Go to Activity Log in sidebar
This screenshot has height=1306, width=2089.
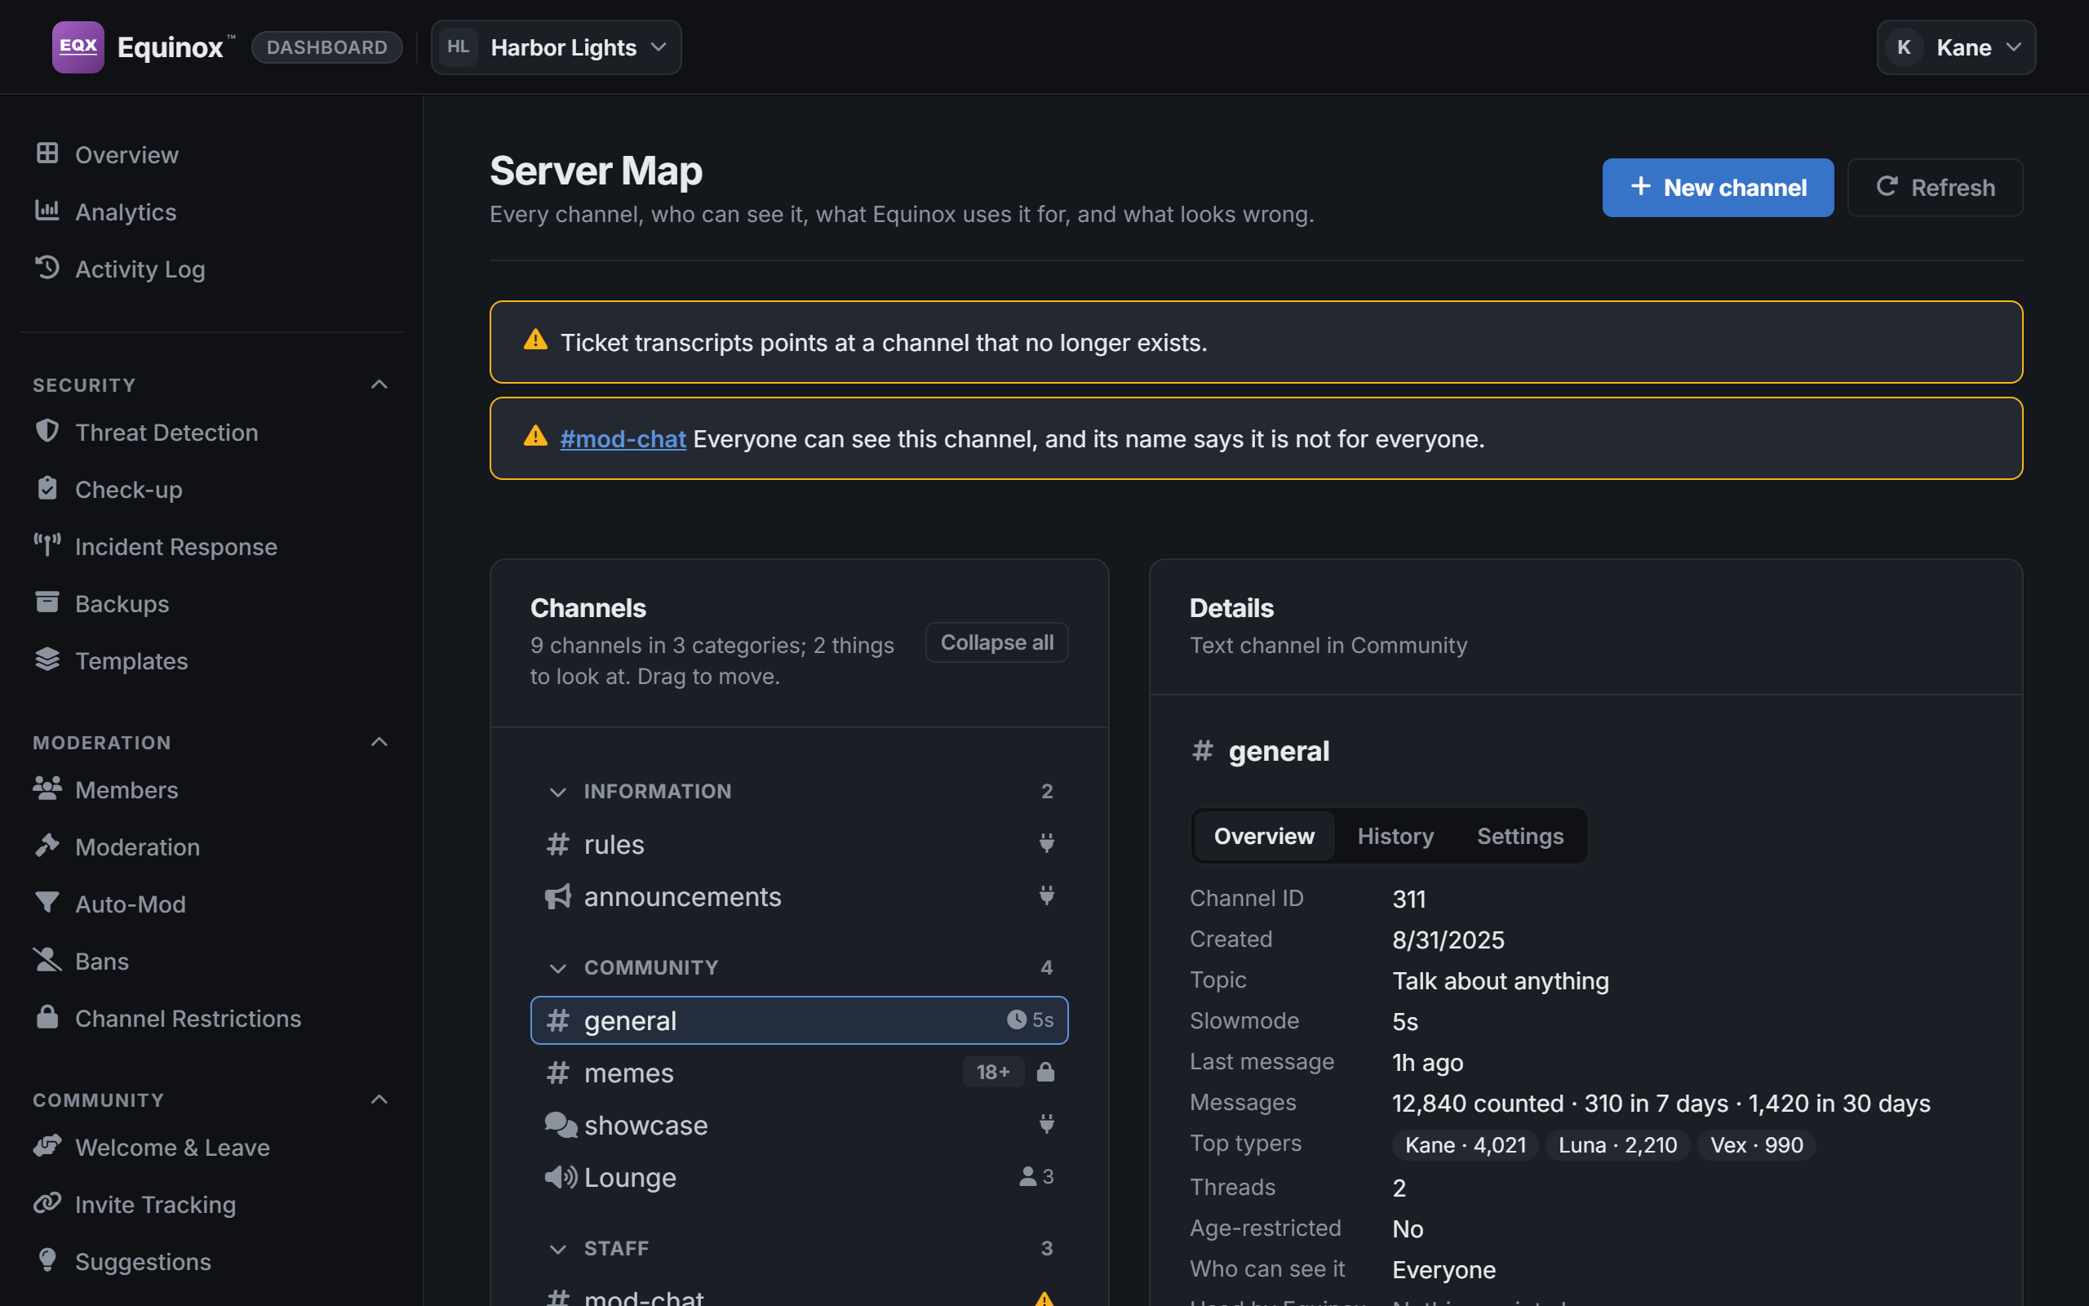pos(140,269)
